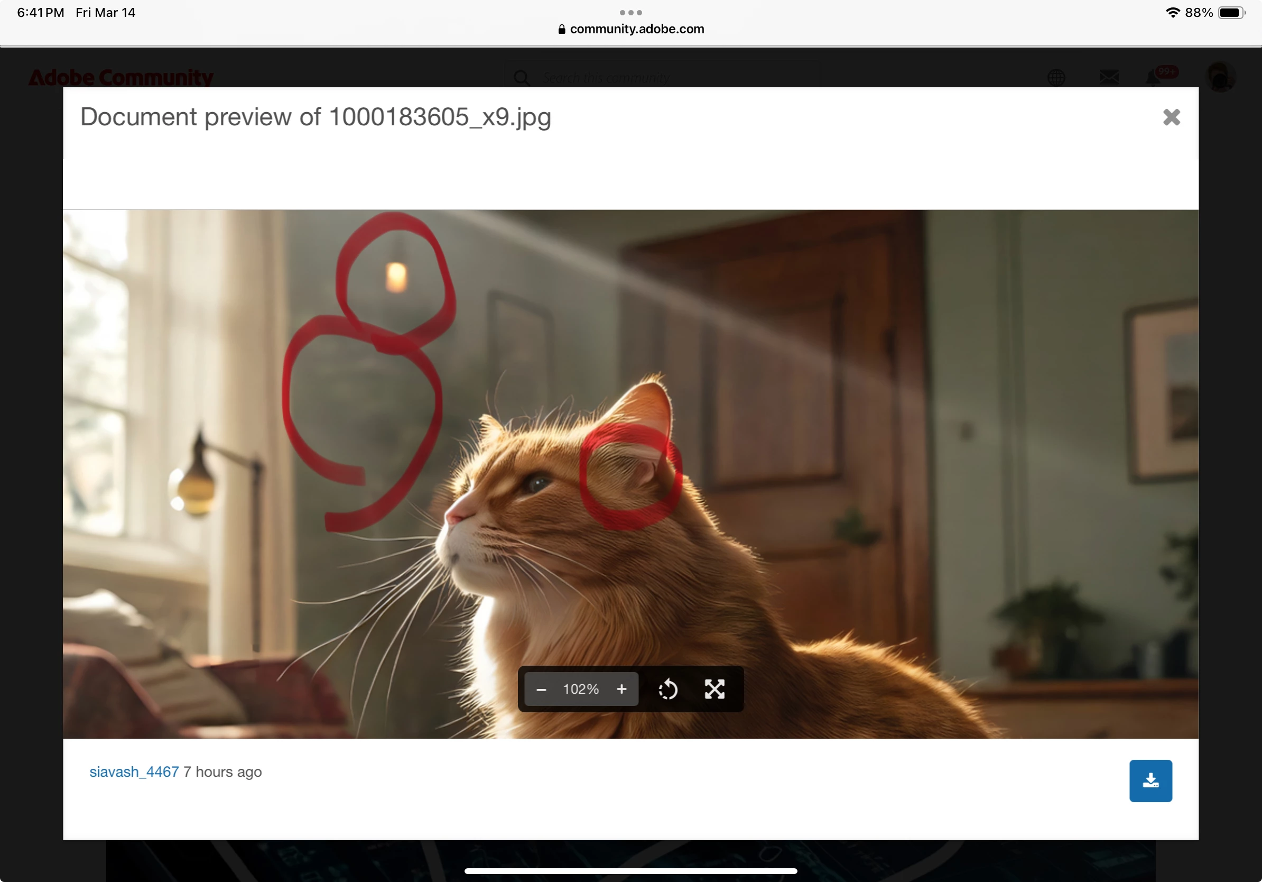
Task: Tap the search magnifier icon
Action: (x=522, y=78)
